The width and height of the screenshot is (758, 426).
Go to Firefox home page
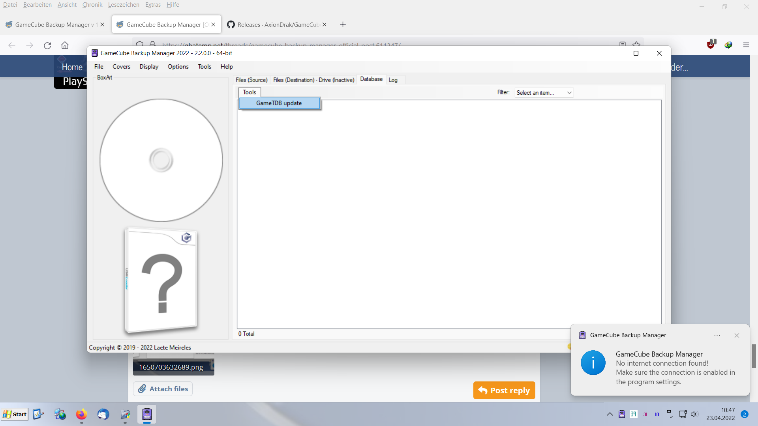point(65,45)
